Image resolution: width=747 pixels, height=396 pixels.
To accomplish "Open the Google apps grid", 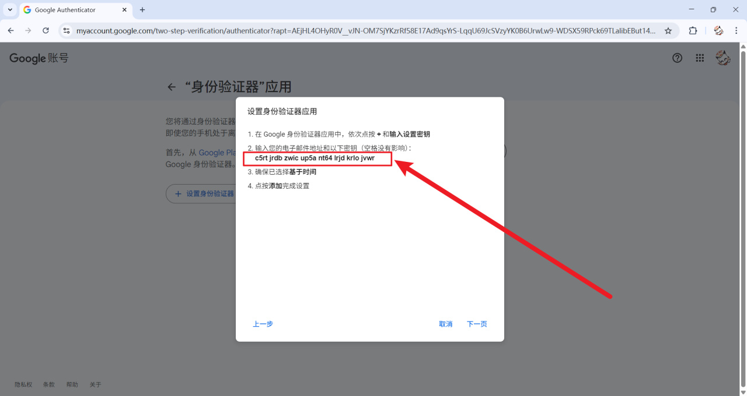I will point(700,58).
